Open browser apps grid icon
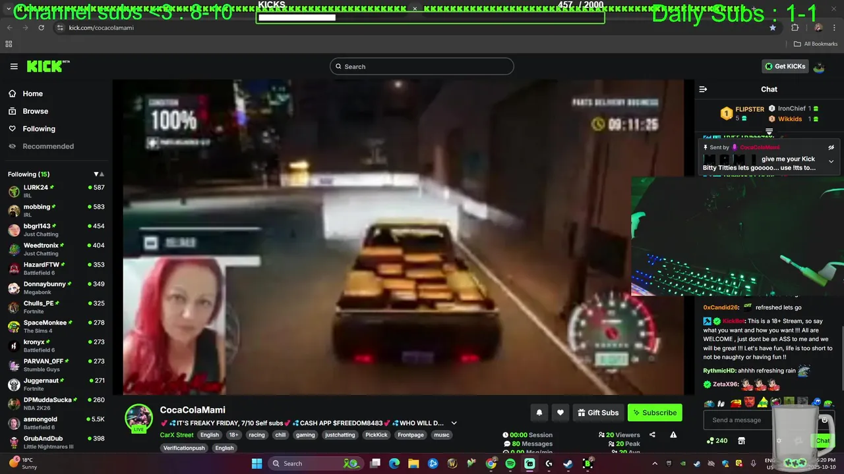This screenshot has height=474, width=844. [9, 44]
